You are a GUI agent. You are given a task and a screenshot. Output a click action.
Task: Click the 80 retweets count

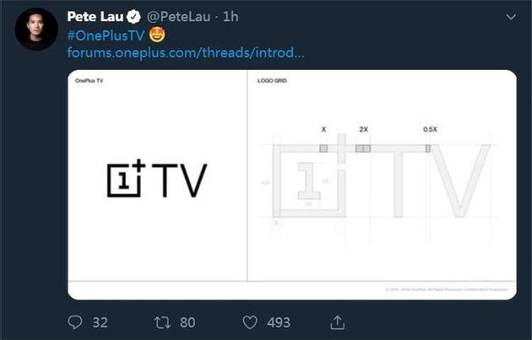point(188,322)
